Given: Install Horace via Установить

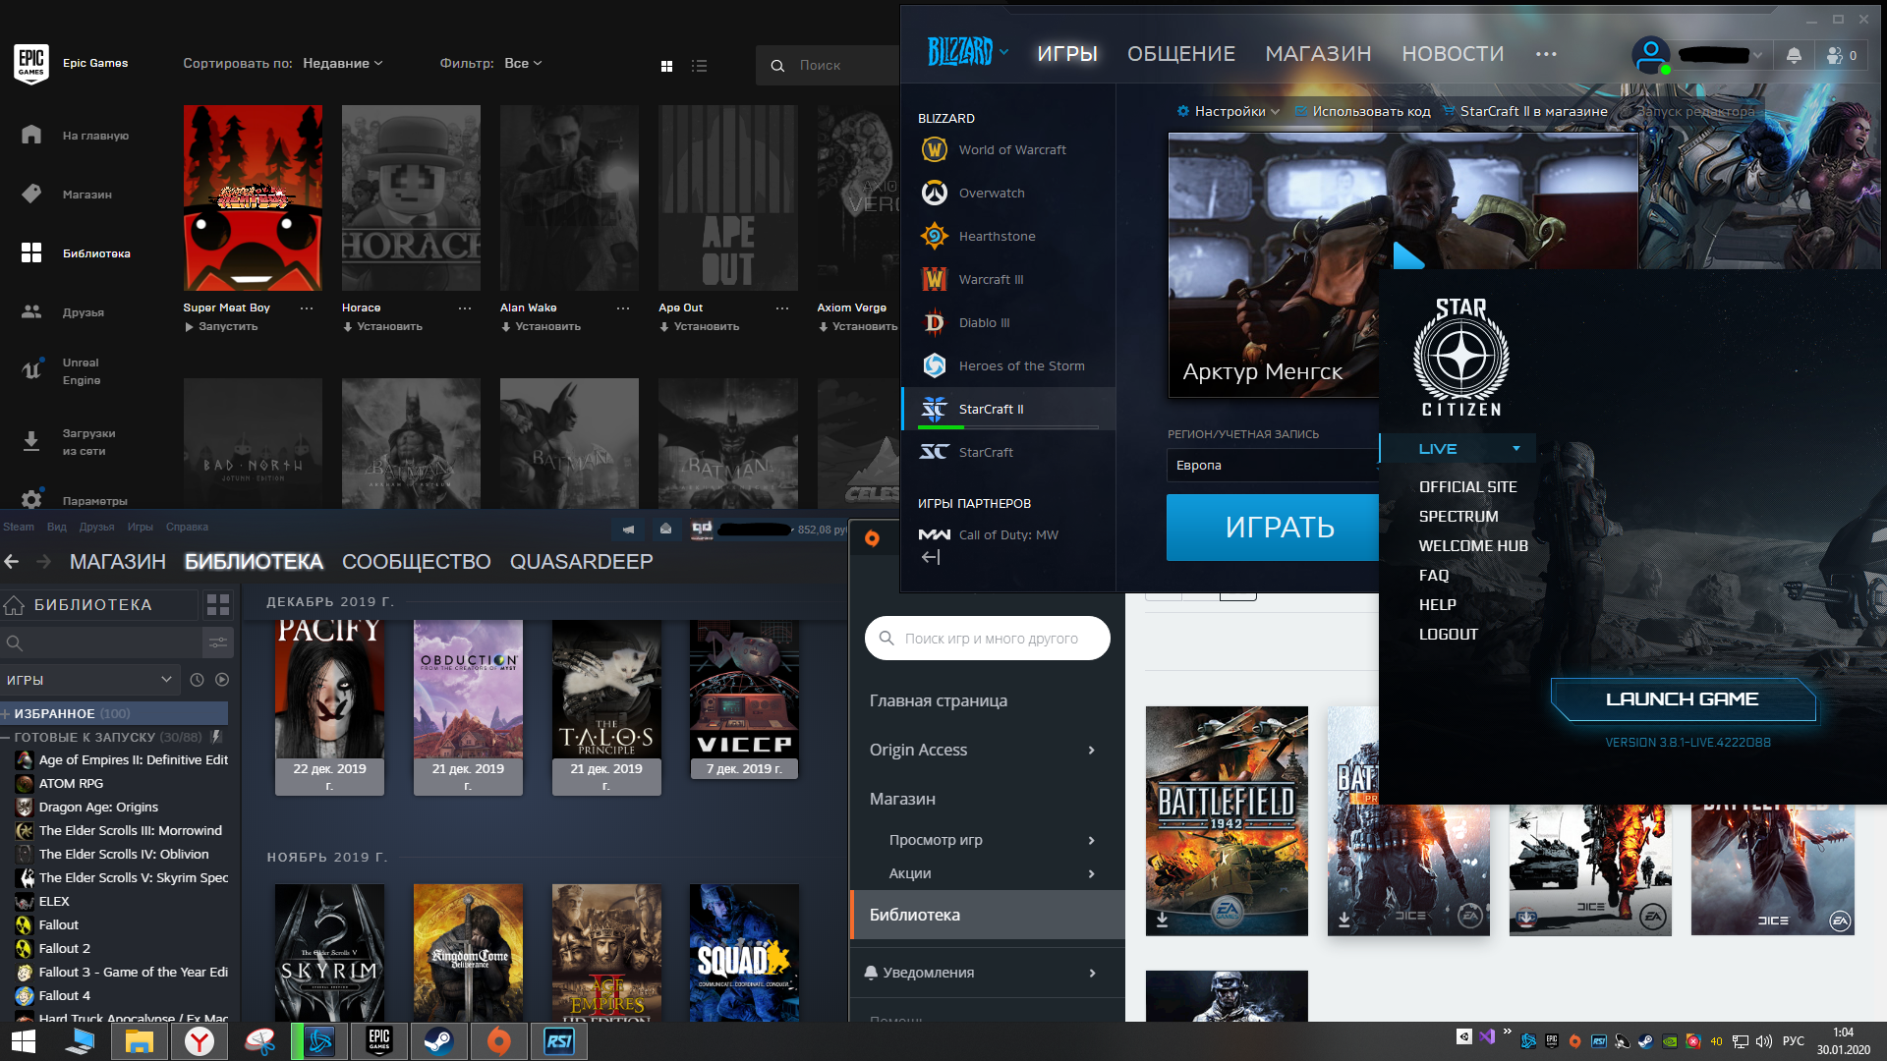Looking at the screenshot, I should [382, 326].
